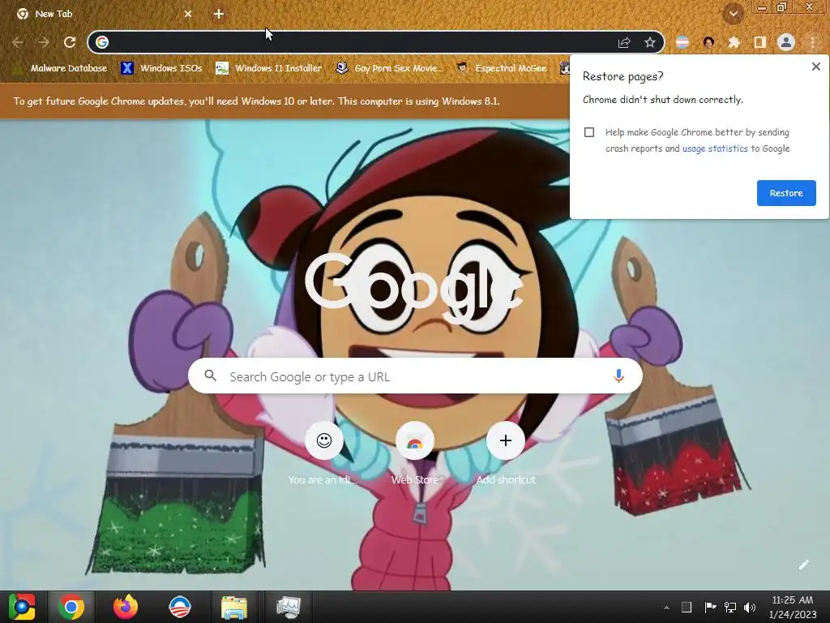Screen dimensions: 830x623
Task: Open network status tray icon
Action: pos(730,607)
